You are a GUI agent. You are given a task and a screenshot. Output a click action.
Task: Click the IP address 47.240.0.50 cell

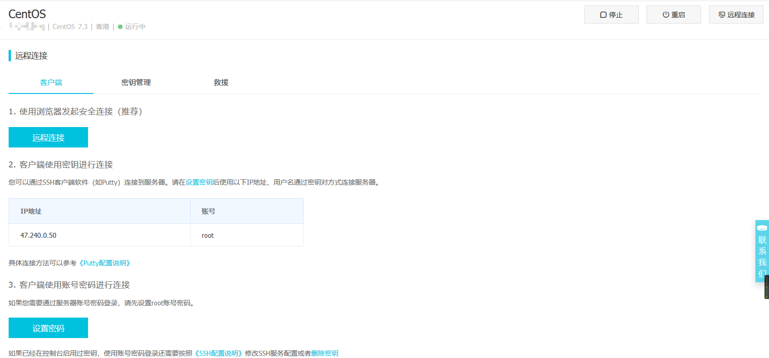(39, 235)
